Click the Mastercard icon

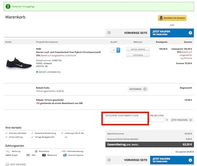tap(44, 155)
